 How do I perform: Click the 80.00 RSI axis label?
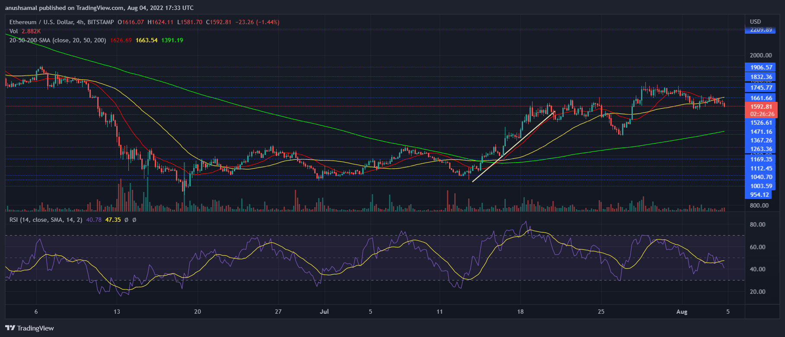point(757,224)
